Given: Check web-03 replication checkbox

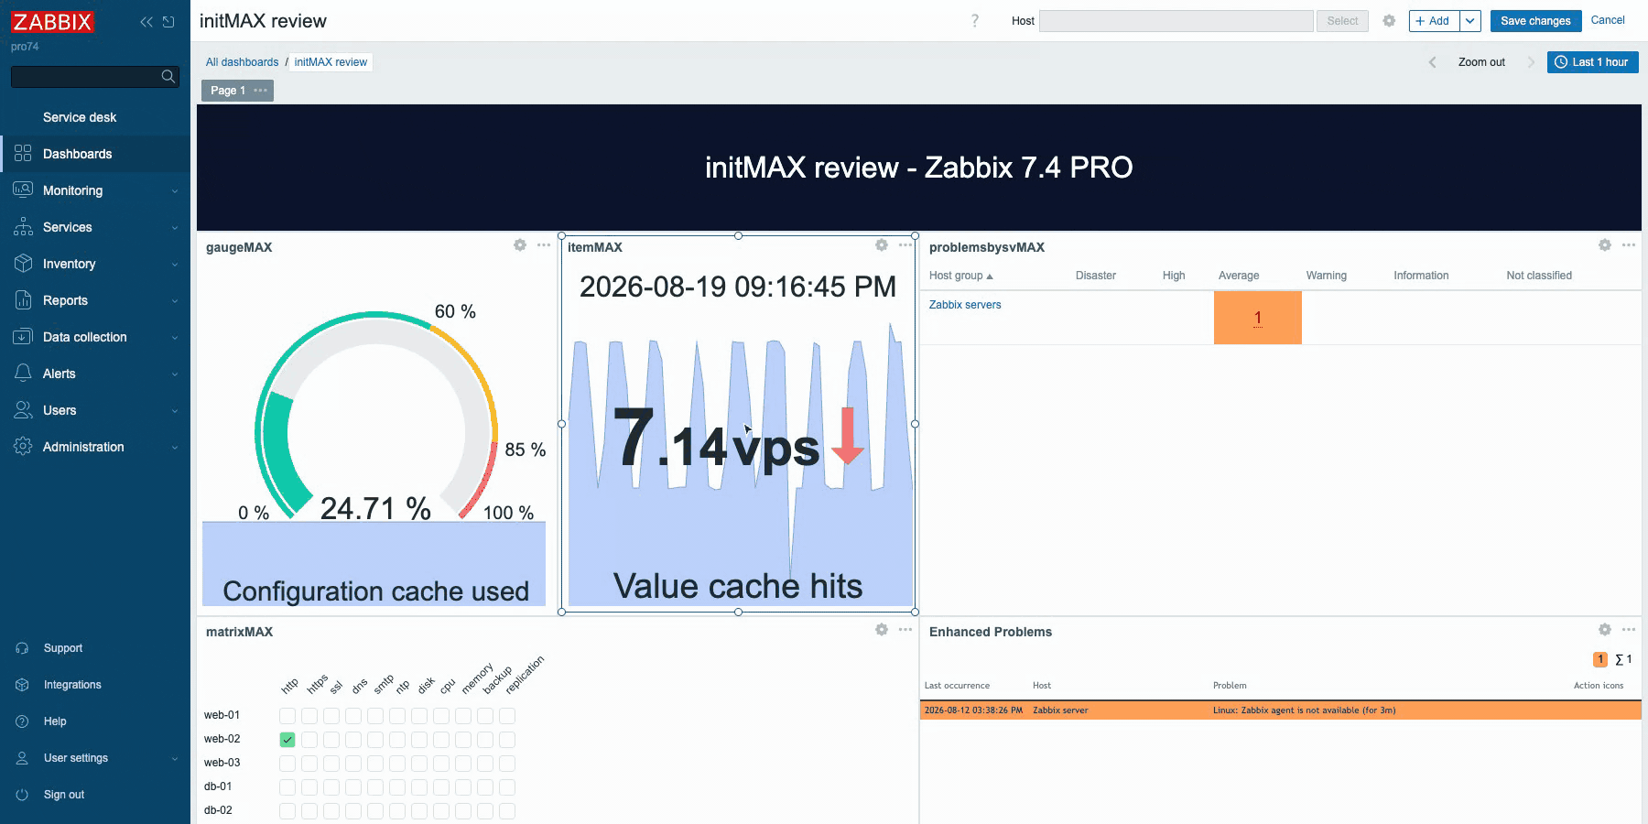Looking at the screenshot, I should [x=507, y=764].
